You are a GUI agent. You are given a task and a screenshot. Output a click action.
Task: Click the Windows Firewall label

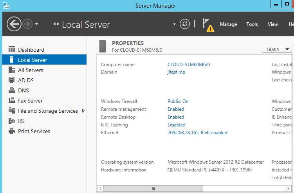tap(119, 101)
